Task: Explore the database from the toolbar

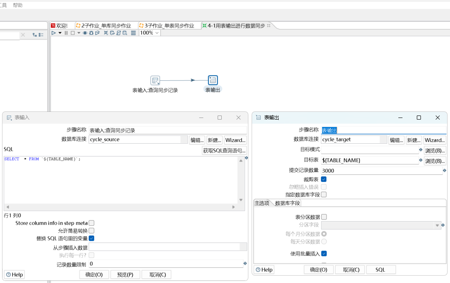Action: tap(125, 33)
